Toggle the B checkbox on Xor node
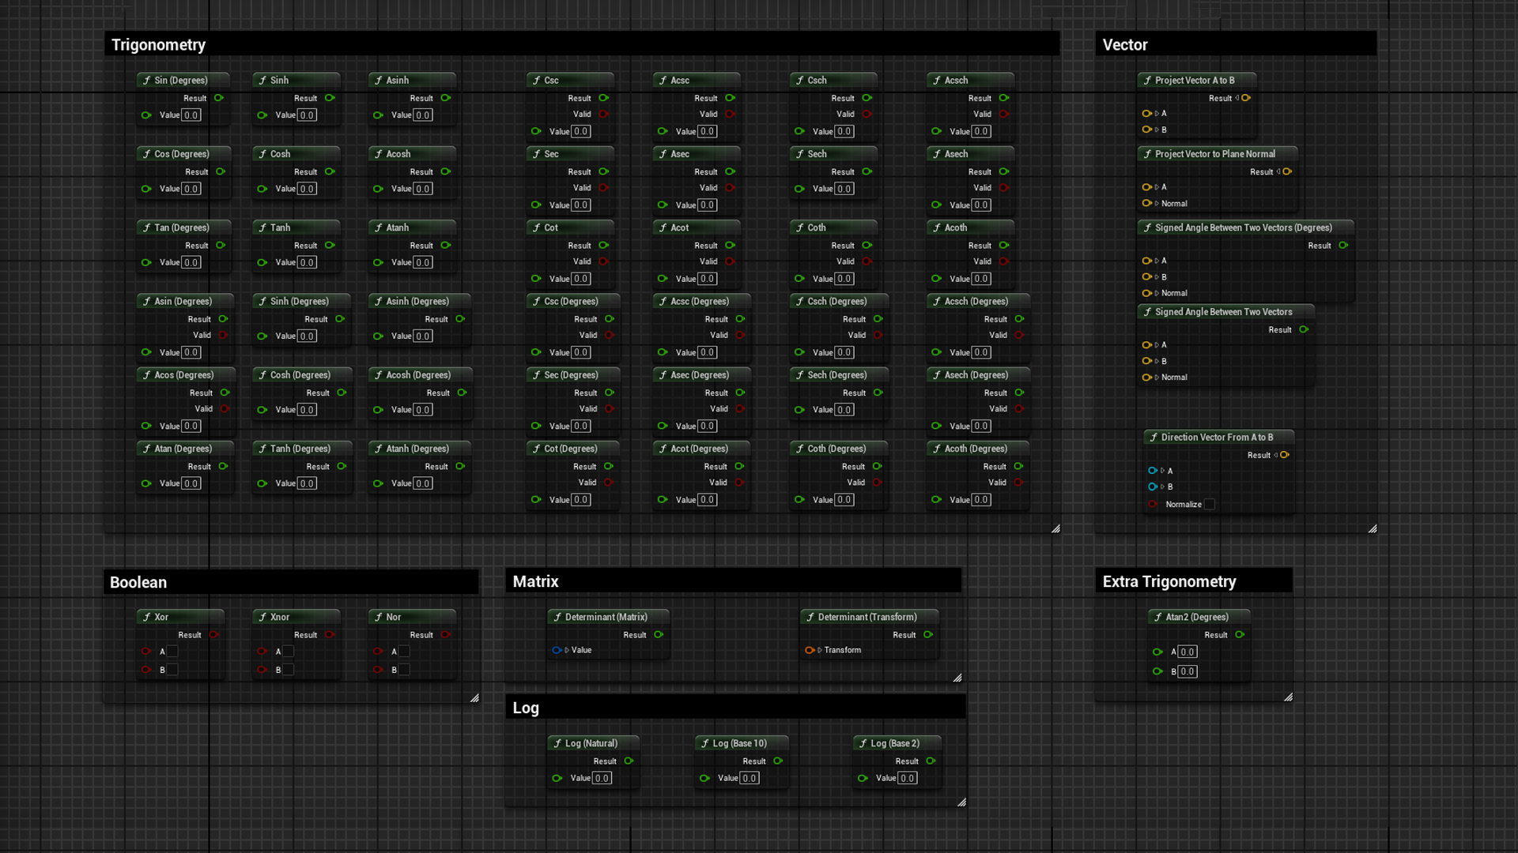This screenshot has height=853, width=1518. pos(172,670)
